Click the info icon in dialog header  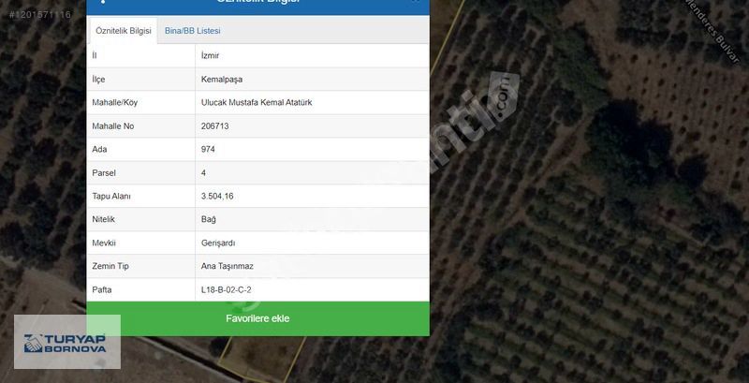click(x=104, y=2)
